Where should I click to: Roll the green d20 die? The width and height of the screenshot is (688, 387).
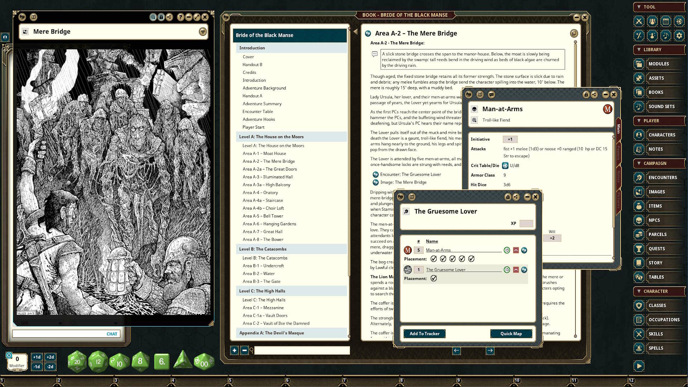pos(77,362)
